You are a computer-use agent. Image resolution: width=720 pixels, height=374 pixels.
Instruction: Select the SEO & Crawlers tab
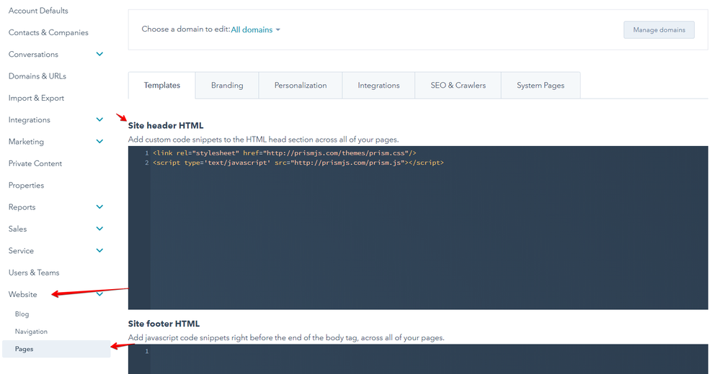click(458, 86)
